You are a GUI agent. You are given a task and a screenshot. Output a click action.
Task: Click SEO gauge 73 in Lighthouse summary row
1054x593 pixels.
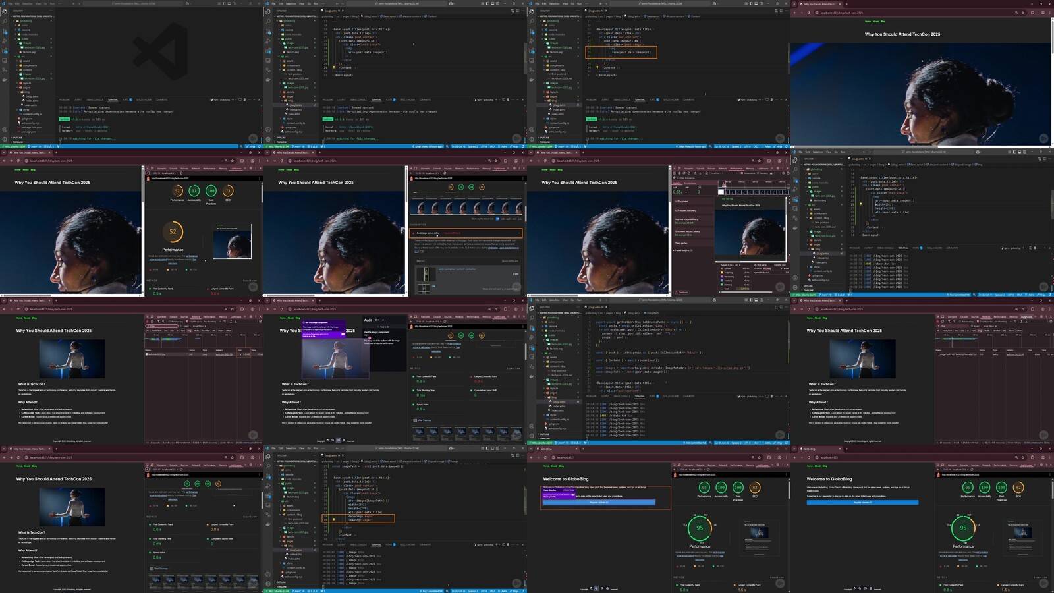(228, 191)
